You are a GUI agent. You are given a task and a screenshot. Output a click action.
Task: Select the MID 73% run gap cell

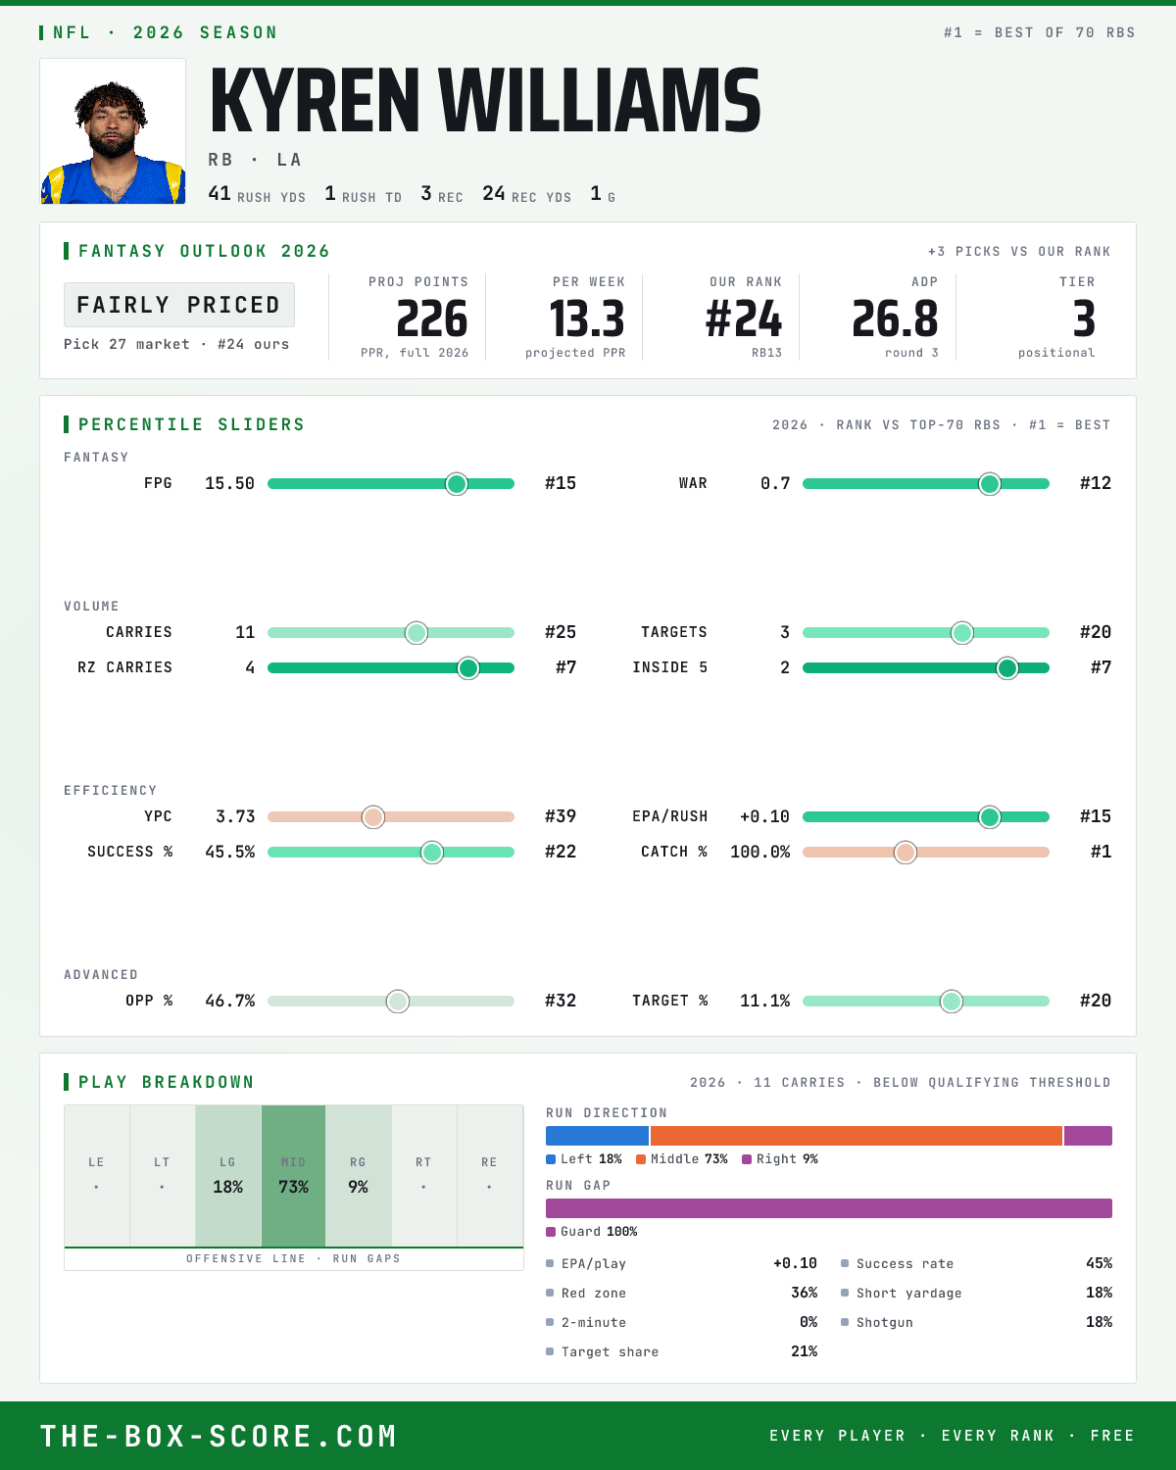pos(293,1176)
